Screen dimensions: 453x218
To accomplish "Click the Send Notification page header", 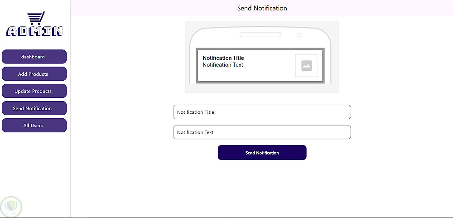I will tap(262, 8).
